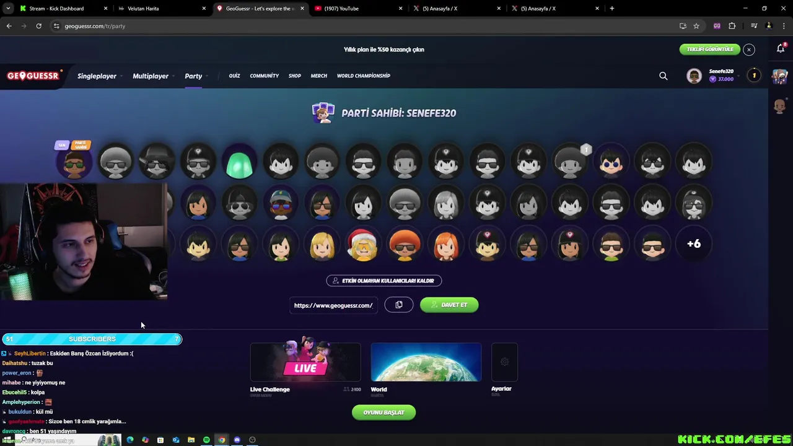The width and height of the screenshot is (793, 446).
Task: Open the tab search dropdown in Chrome
Action: [8, 9]
